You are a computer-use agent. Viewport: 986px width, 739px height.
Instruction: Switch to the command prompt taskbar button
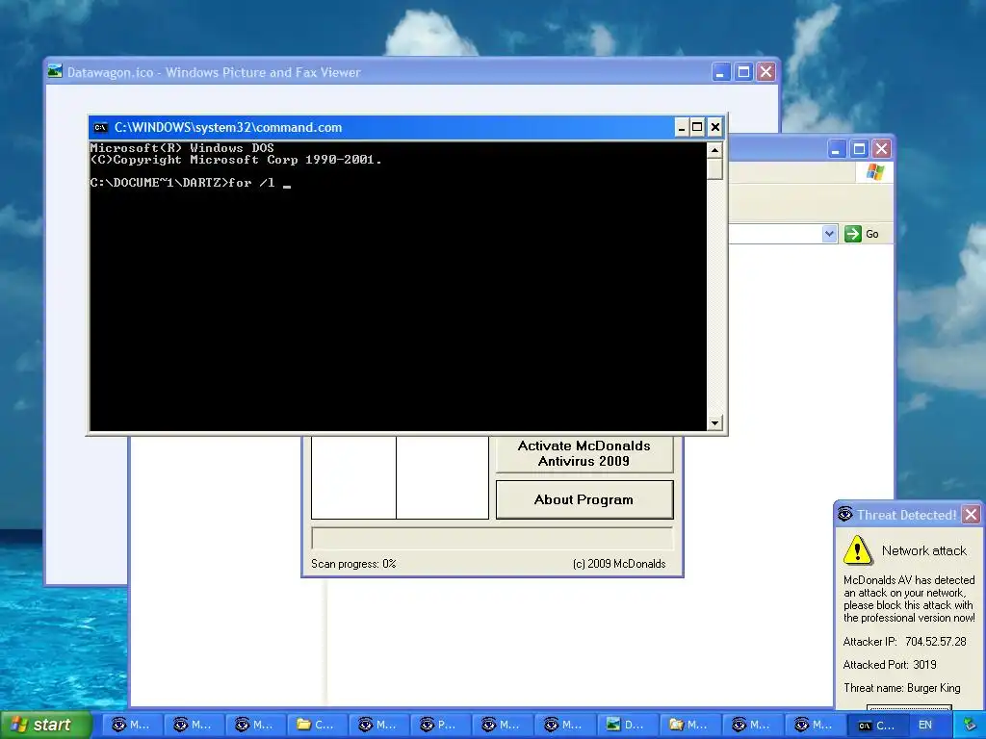point(876,726)
